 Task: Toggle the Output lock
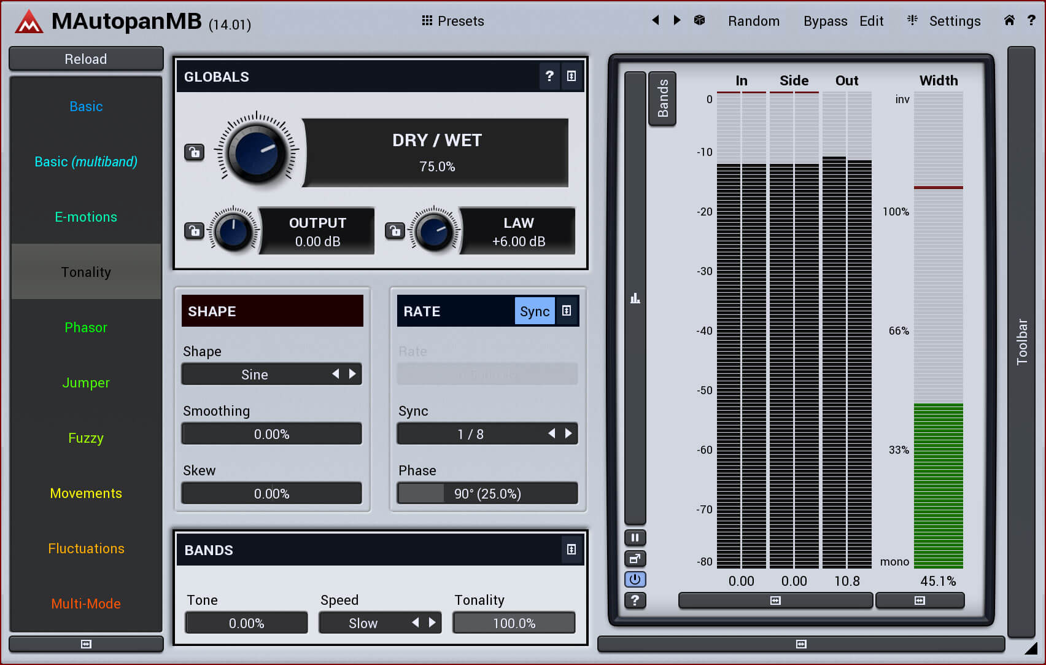(x=195, y=231)
